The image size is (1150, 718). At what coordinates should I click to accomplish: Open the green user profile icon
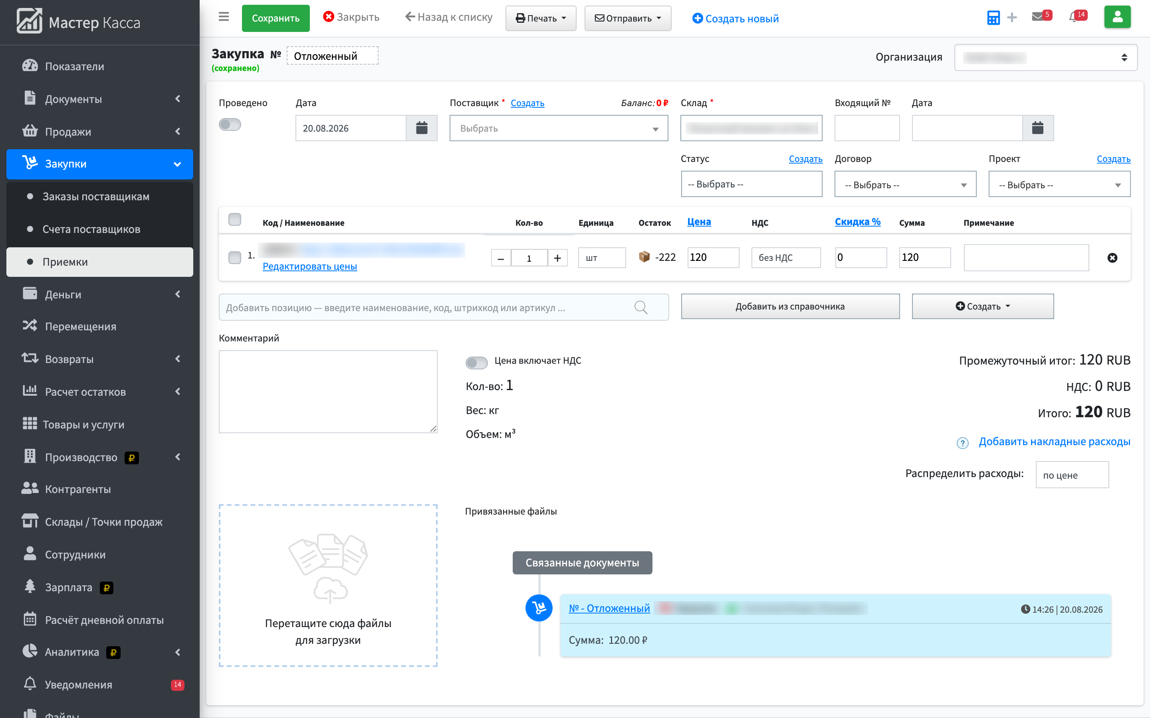(x=1117, y=18)
